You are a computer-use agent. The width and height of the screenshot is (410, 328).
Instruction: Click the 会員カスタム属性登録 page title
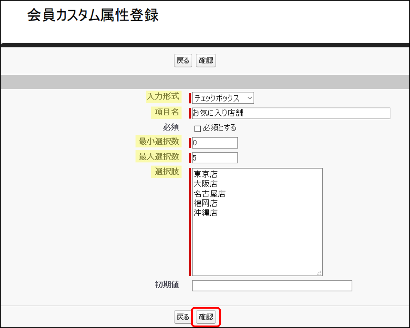pos(93,15)
